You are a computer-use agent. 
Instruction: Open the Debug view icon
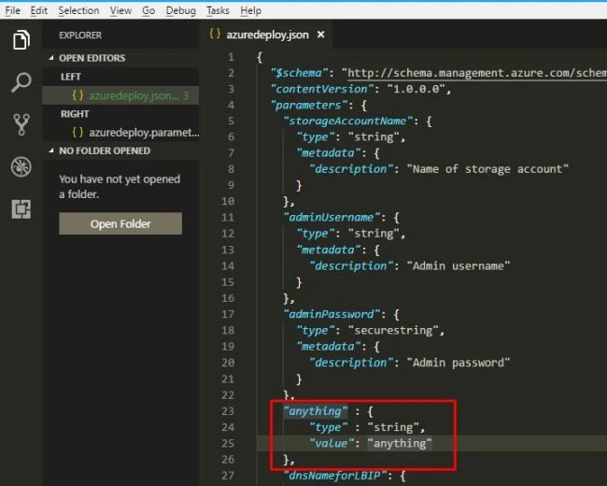pos(21,166)
